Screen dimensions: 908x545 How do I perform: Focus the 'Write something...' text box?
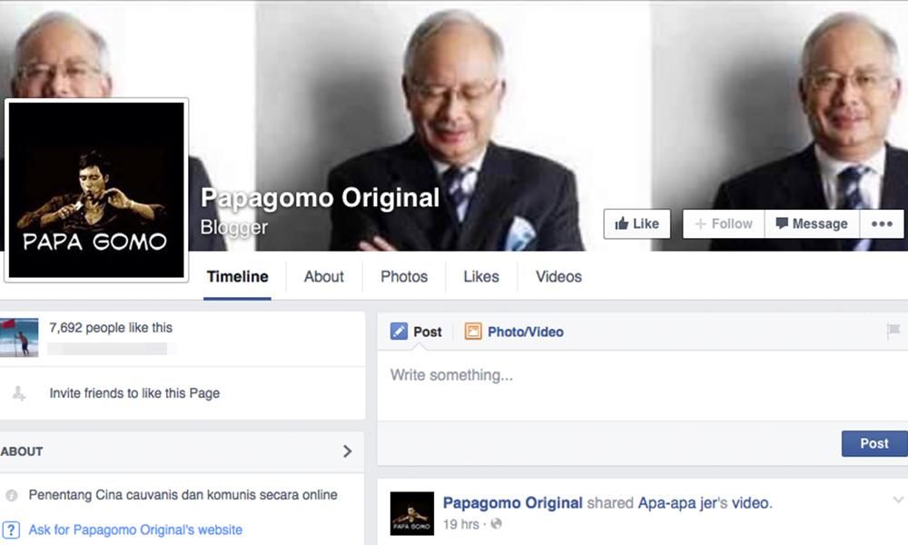(642, 386)
